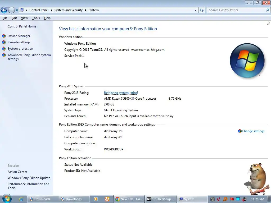The width and height of the screenshot is (271, 203).
Task: Click the hamster desktop mascot
Action: 257,179
